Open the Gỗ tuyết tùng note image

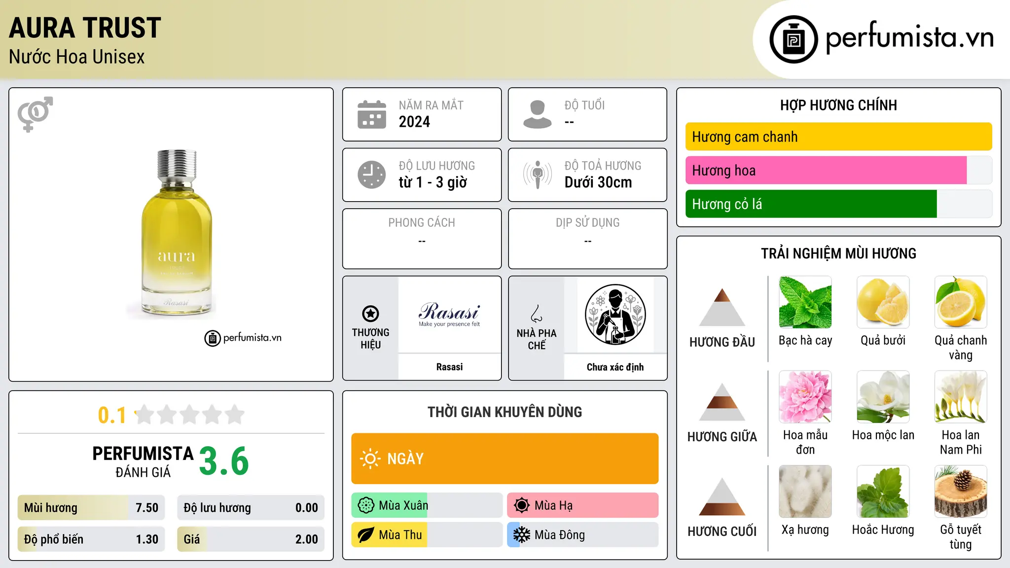[x=961, y=492]
